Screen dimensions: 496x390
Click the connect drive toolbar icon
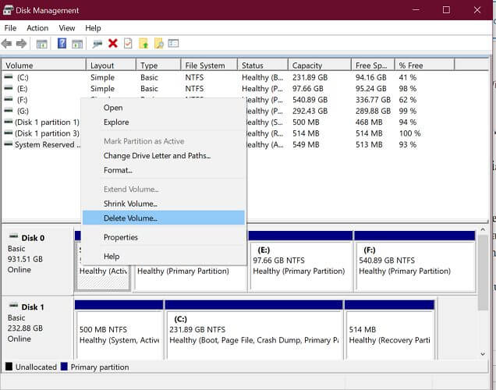pyautogui.click(x=97, y=44)
